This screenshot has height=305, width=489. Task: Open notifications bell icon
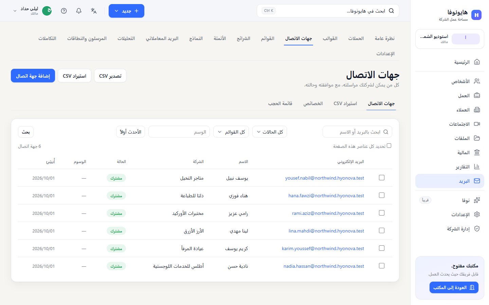click(79, 11)
